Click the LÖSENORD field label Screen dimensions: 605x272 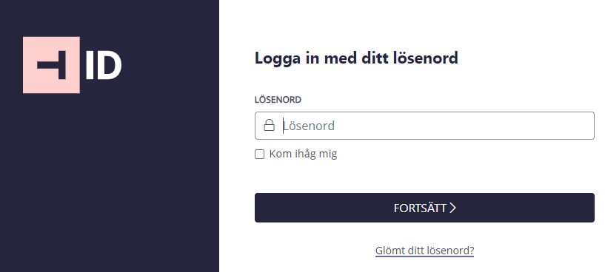pyautogui.click(x=278, y=100)
